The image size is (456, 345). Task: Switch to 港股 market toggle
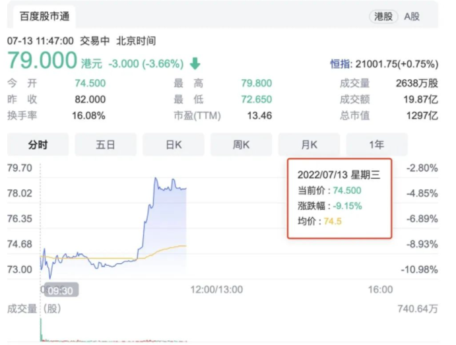[383, 16]
